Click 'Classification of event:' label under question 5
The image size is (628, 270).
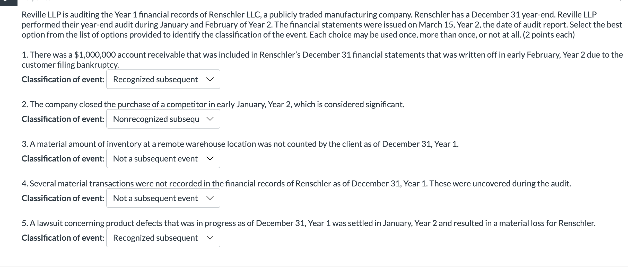pyautogui.click(x=63, y=238)
